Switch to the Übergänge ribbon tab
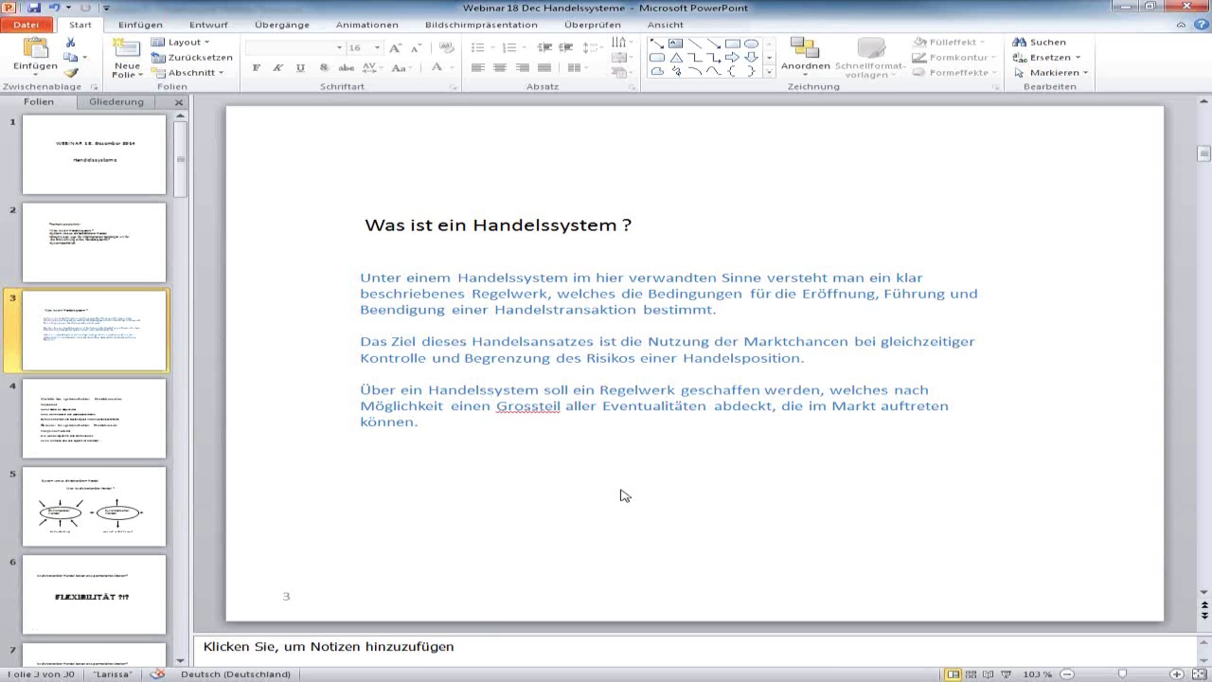 tap(282, 25)
